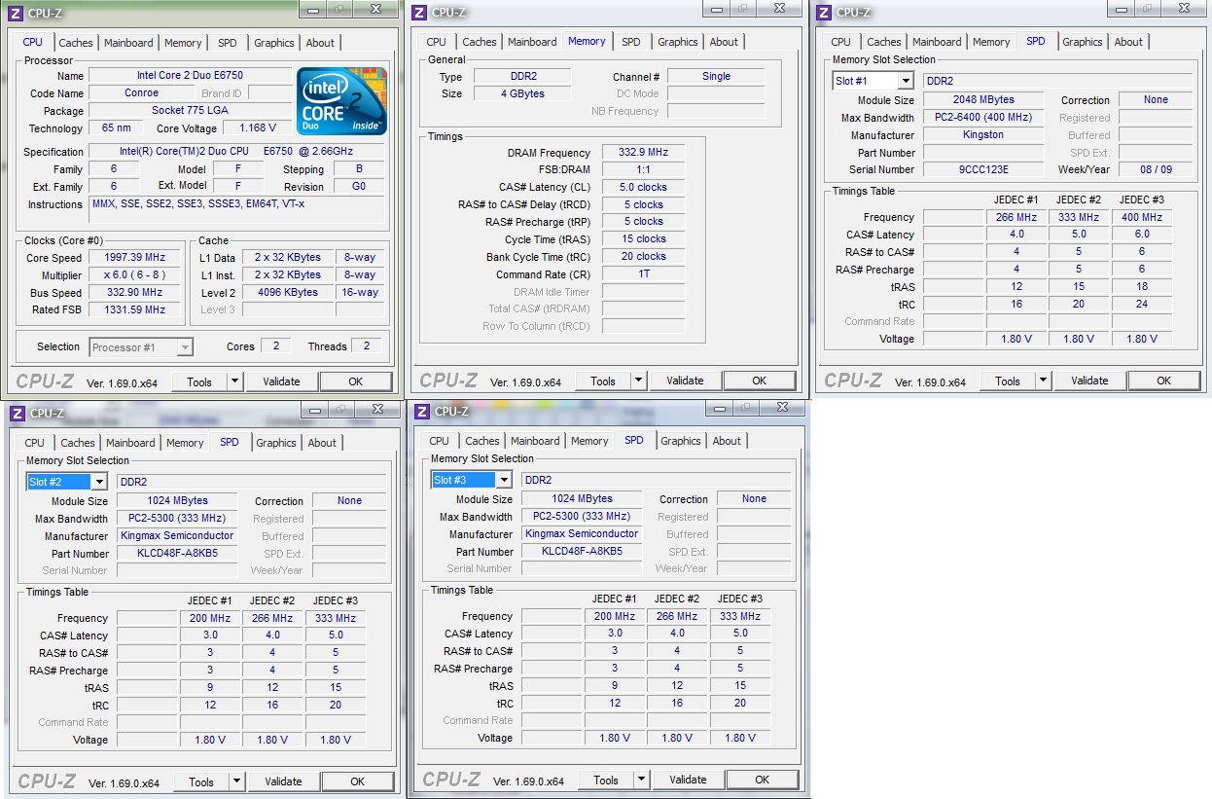Click the Serial Number field showing 9CCC123E
The width and height of the screenshot is (1212, 799).
pyautogui.click(x=982, y=170)
